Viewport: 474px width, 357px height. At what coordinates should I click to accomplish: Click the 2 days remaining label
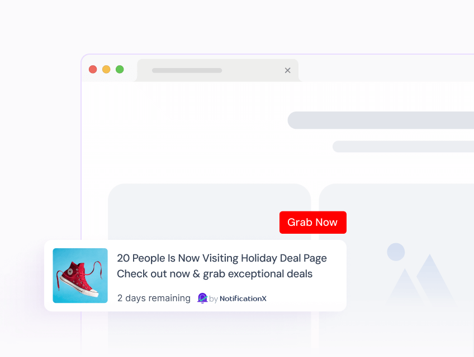tap(154, 298)
